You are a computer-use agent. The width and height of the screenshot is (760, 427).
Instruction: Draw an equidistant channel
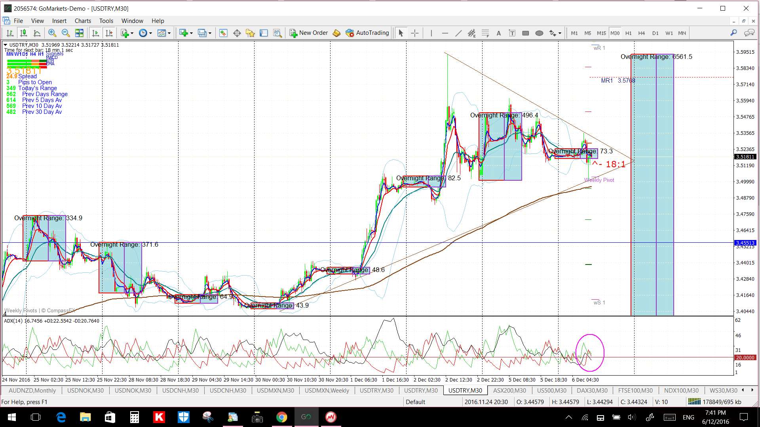click(x=471, y=33)
